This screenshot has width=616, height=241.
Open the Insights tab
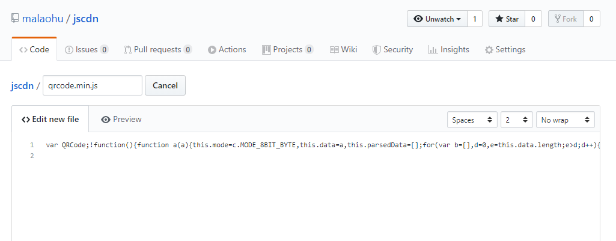449,49
